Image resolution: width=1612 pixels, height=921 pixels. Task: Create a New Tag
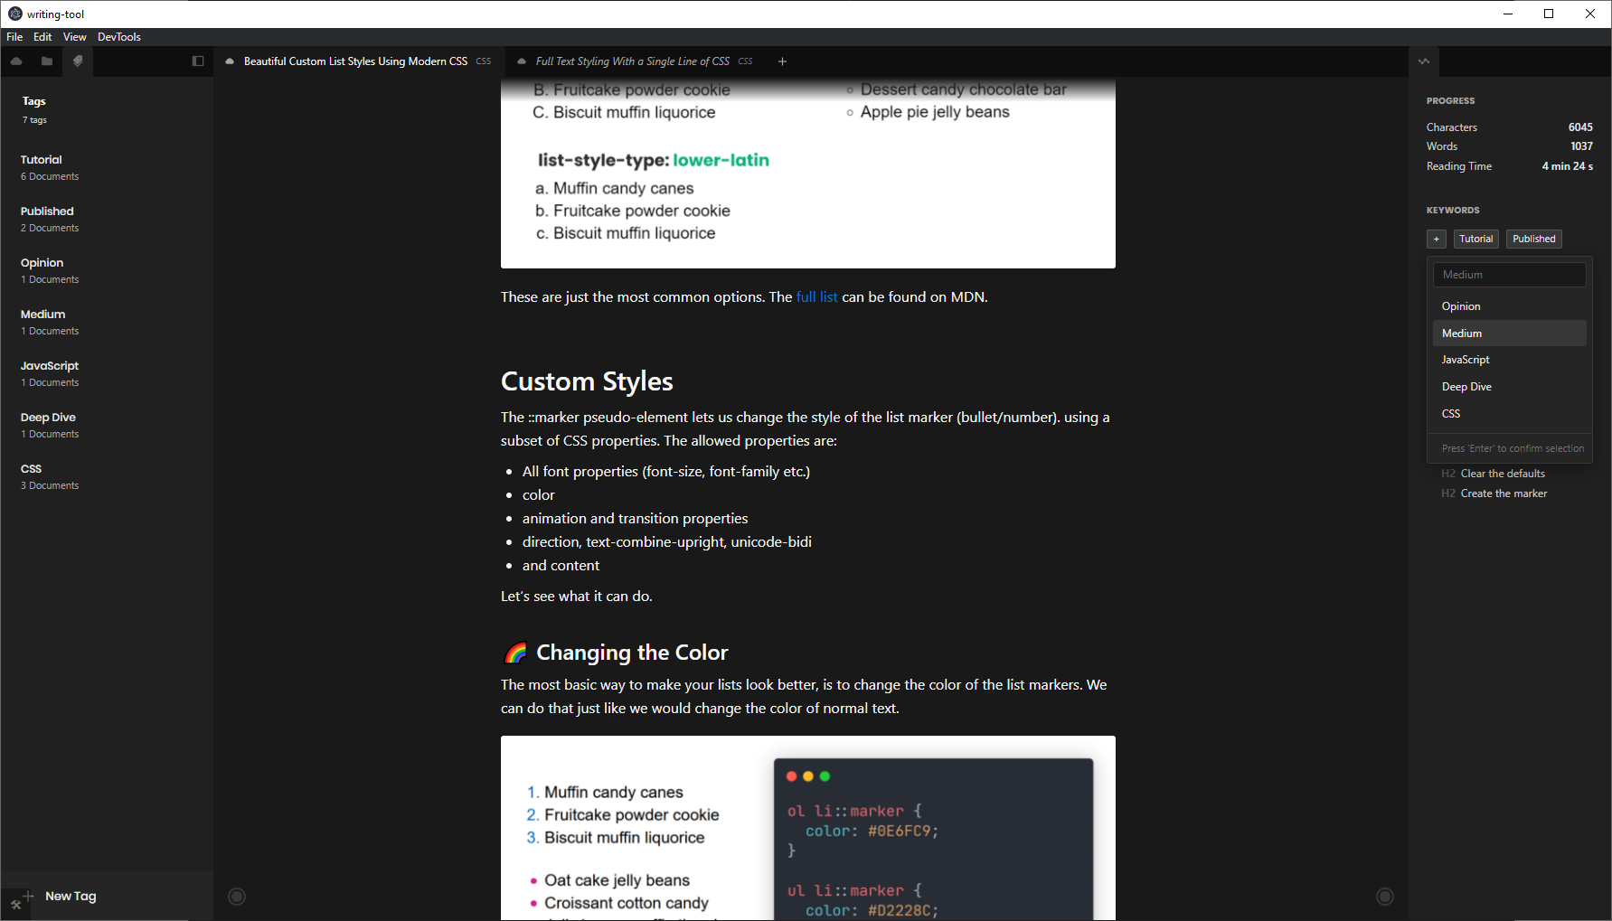coord(70,897)
